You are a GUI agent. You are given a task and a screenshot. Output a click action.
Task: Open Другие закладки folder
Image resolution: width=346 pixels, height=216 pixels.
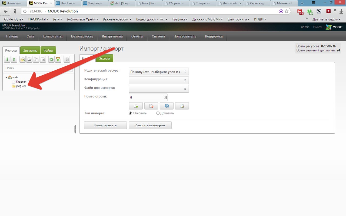327,19
